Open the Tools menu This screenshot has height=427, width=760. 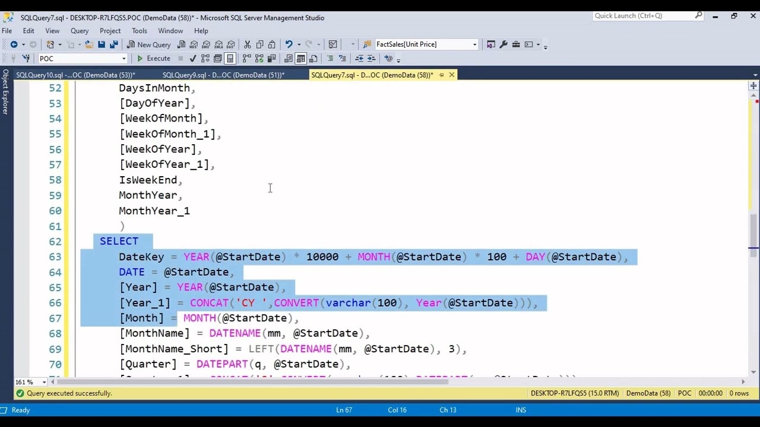(x=140, y=31)
